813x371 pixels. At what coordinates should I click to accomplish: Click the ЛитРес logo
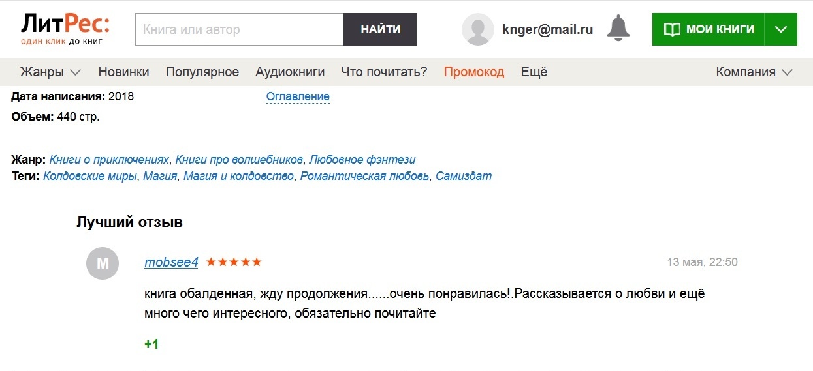[65, 29]
